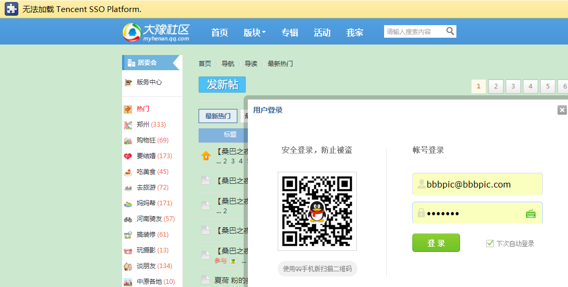Click the QQ login QR code
This screenshot has height=287, width=568.
tap(318, 212)
